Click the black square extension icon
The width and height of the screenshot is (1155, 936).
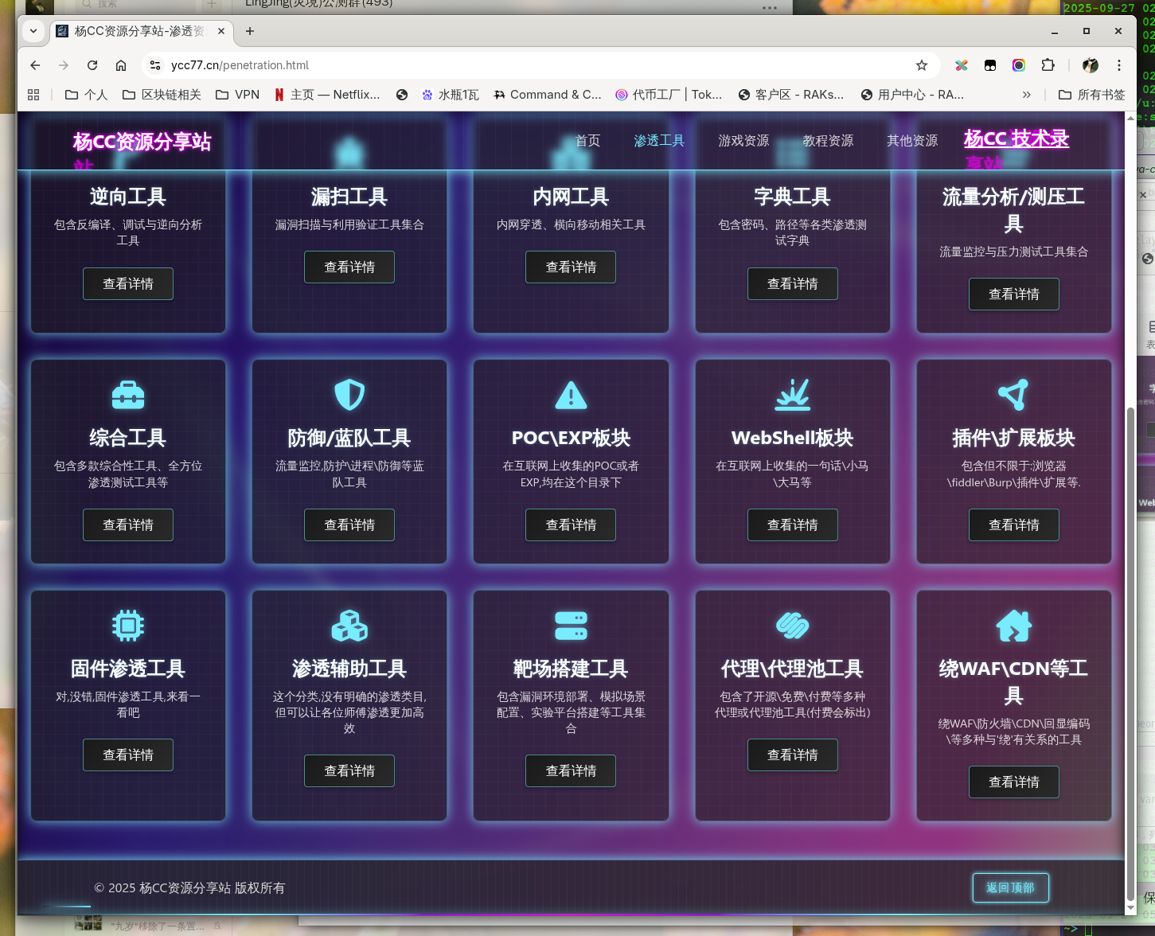[990, 65]
